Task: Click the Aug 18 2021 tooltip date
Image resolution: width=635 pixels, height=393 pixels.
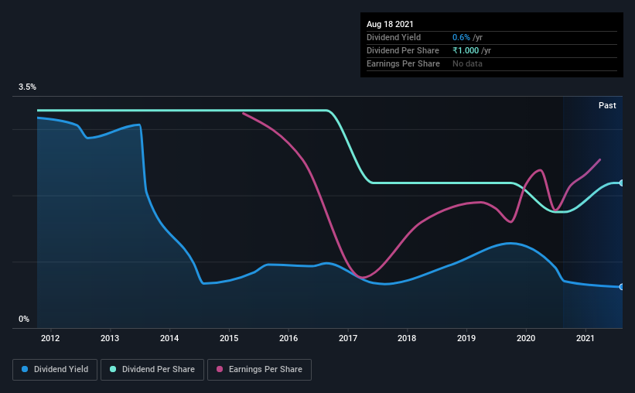Action: click(x=390, y=24)
